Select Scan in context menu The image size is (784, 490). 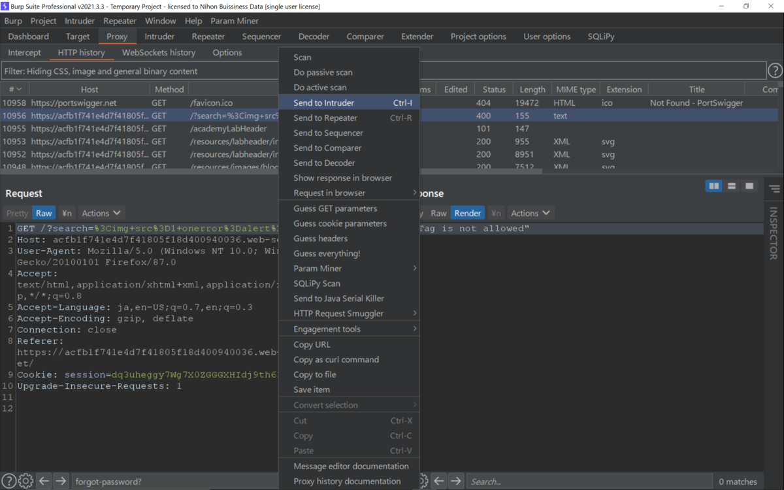[x=349, y=57]
